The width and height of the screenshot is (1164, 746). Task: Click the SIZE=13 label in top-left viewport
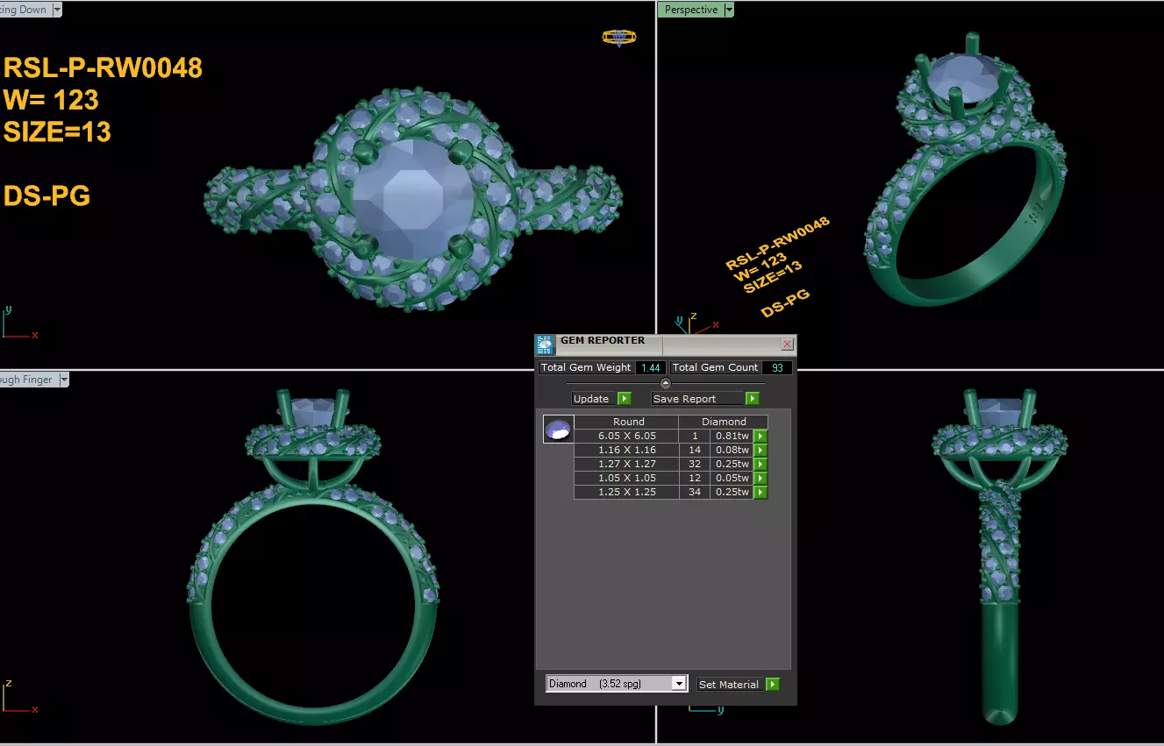pyautogui.click(x=57, y=131)
